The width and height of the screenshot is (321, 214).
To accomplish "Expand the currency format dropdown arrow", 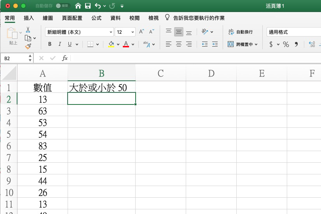I will pyautogui.click(x=278, y=44).
